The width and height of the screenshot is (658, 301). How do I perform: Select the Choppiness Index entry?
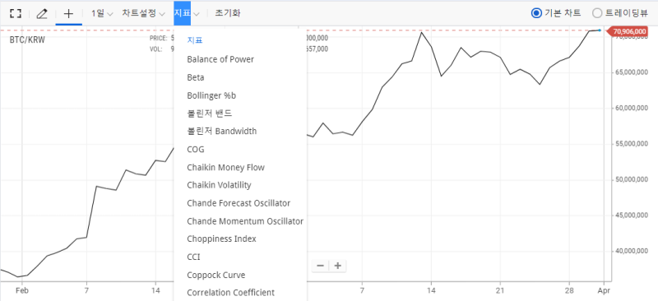click(x=221, y=238)
